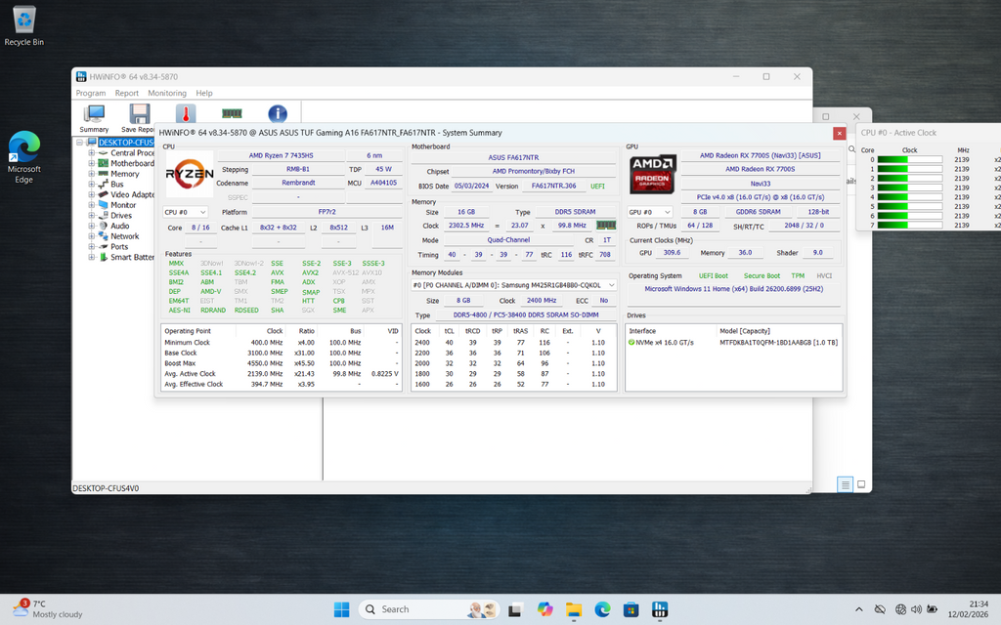Open About via blue info icon
This screenshot has height=625, width=1001.
pyautogui.click(x=278, y=114)
